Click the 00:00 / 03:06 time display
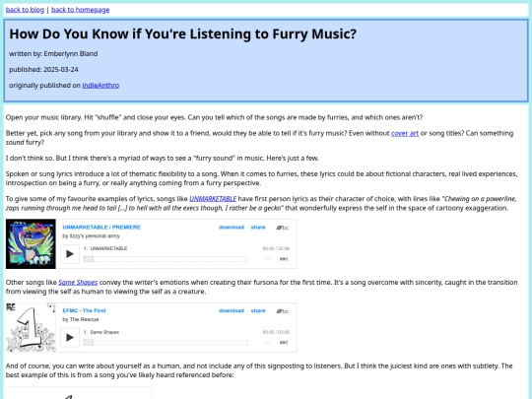This screenshot has height=399, width=532. point(276,332)
